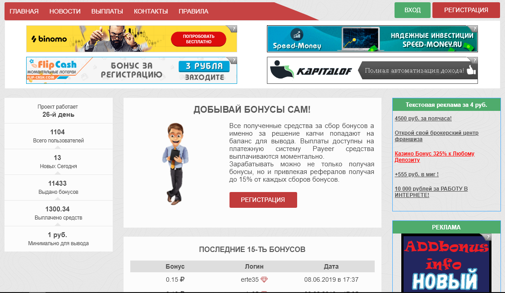The image size is (505, 293).
Task: Open the НОВОСТИ menu item
Action: (x=65, y=11)
